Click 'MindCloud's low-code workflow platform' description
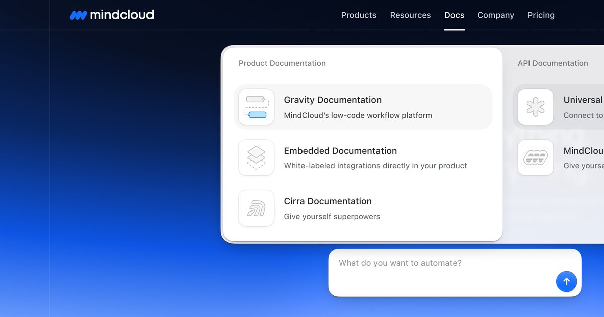Viewport: 604px width, 317px height. point(358,115)
